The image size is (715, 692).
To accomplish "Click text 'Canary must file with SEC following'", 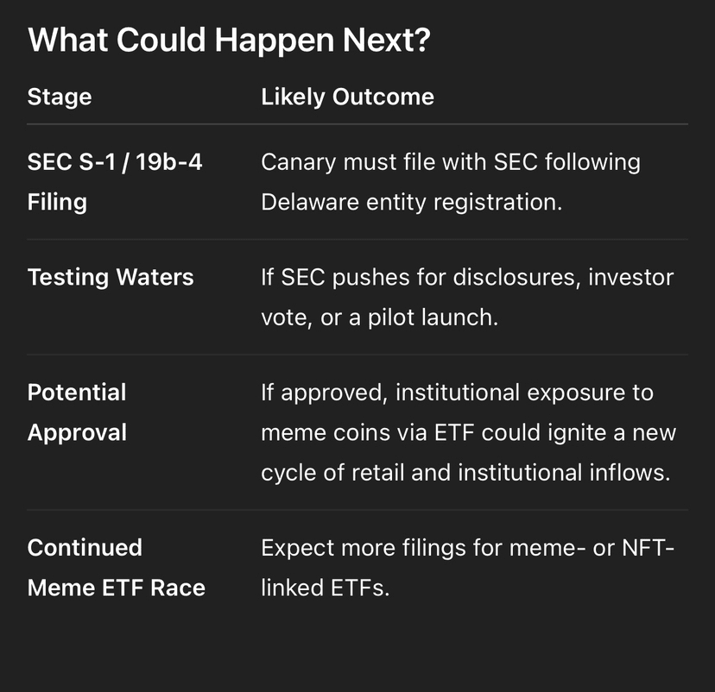I will [451, 162].
